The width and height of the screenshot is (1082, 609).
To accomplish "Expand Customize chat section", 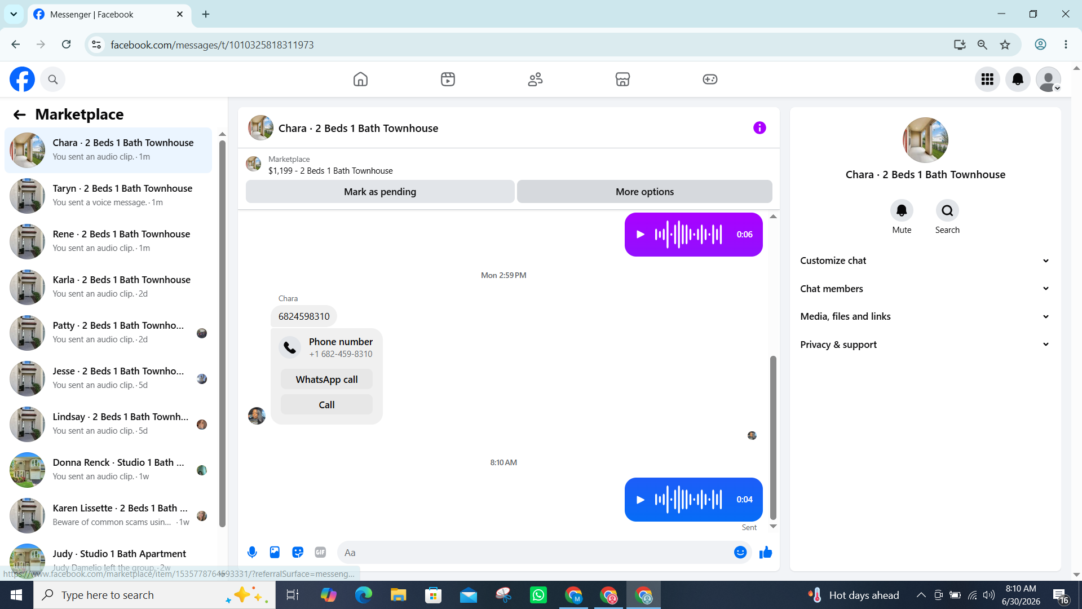I will [x=925, y=261].
